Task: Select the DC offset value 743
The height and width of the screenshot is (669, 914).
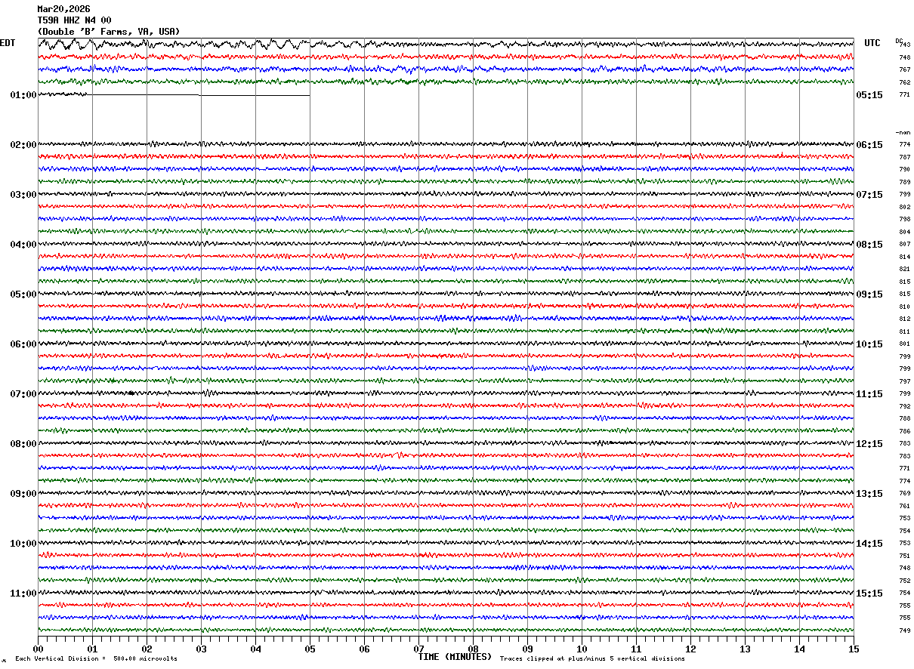Action: coord(905,45)
